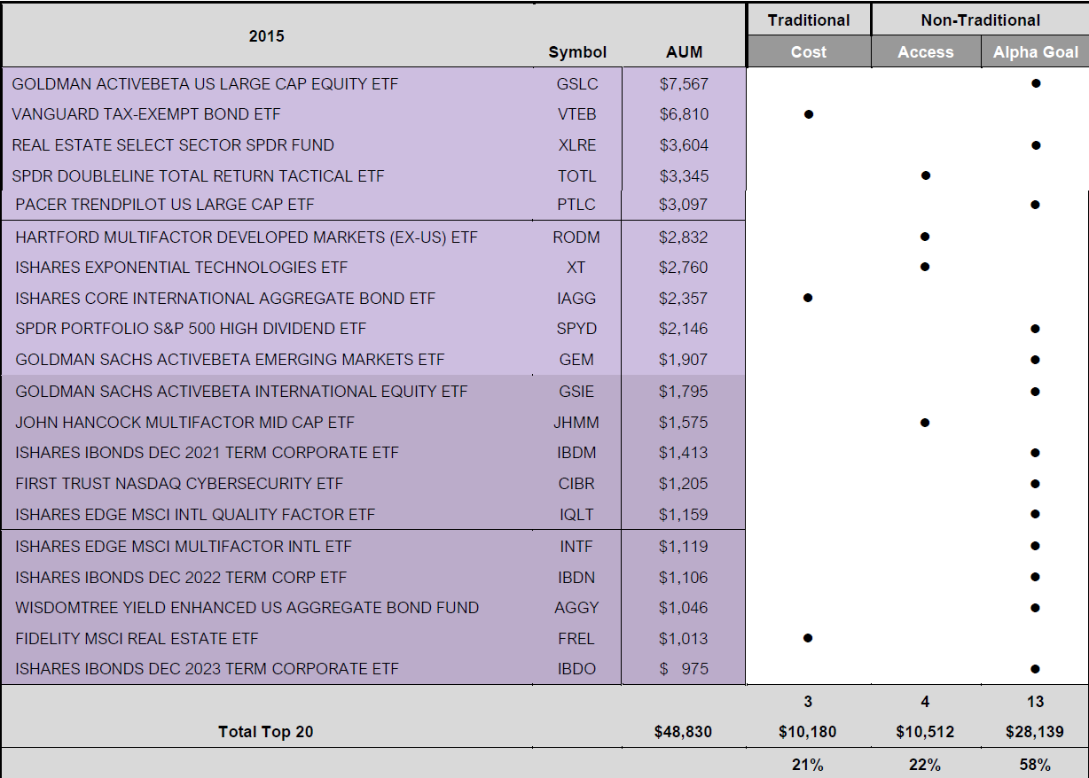Viewport: 1089px width, 778px height.
Task: Select iShares iBonds Dec 2023 Term Corporate ETF
Action: [x=207, y=669]
